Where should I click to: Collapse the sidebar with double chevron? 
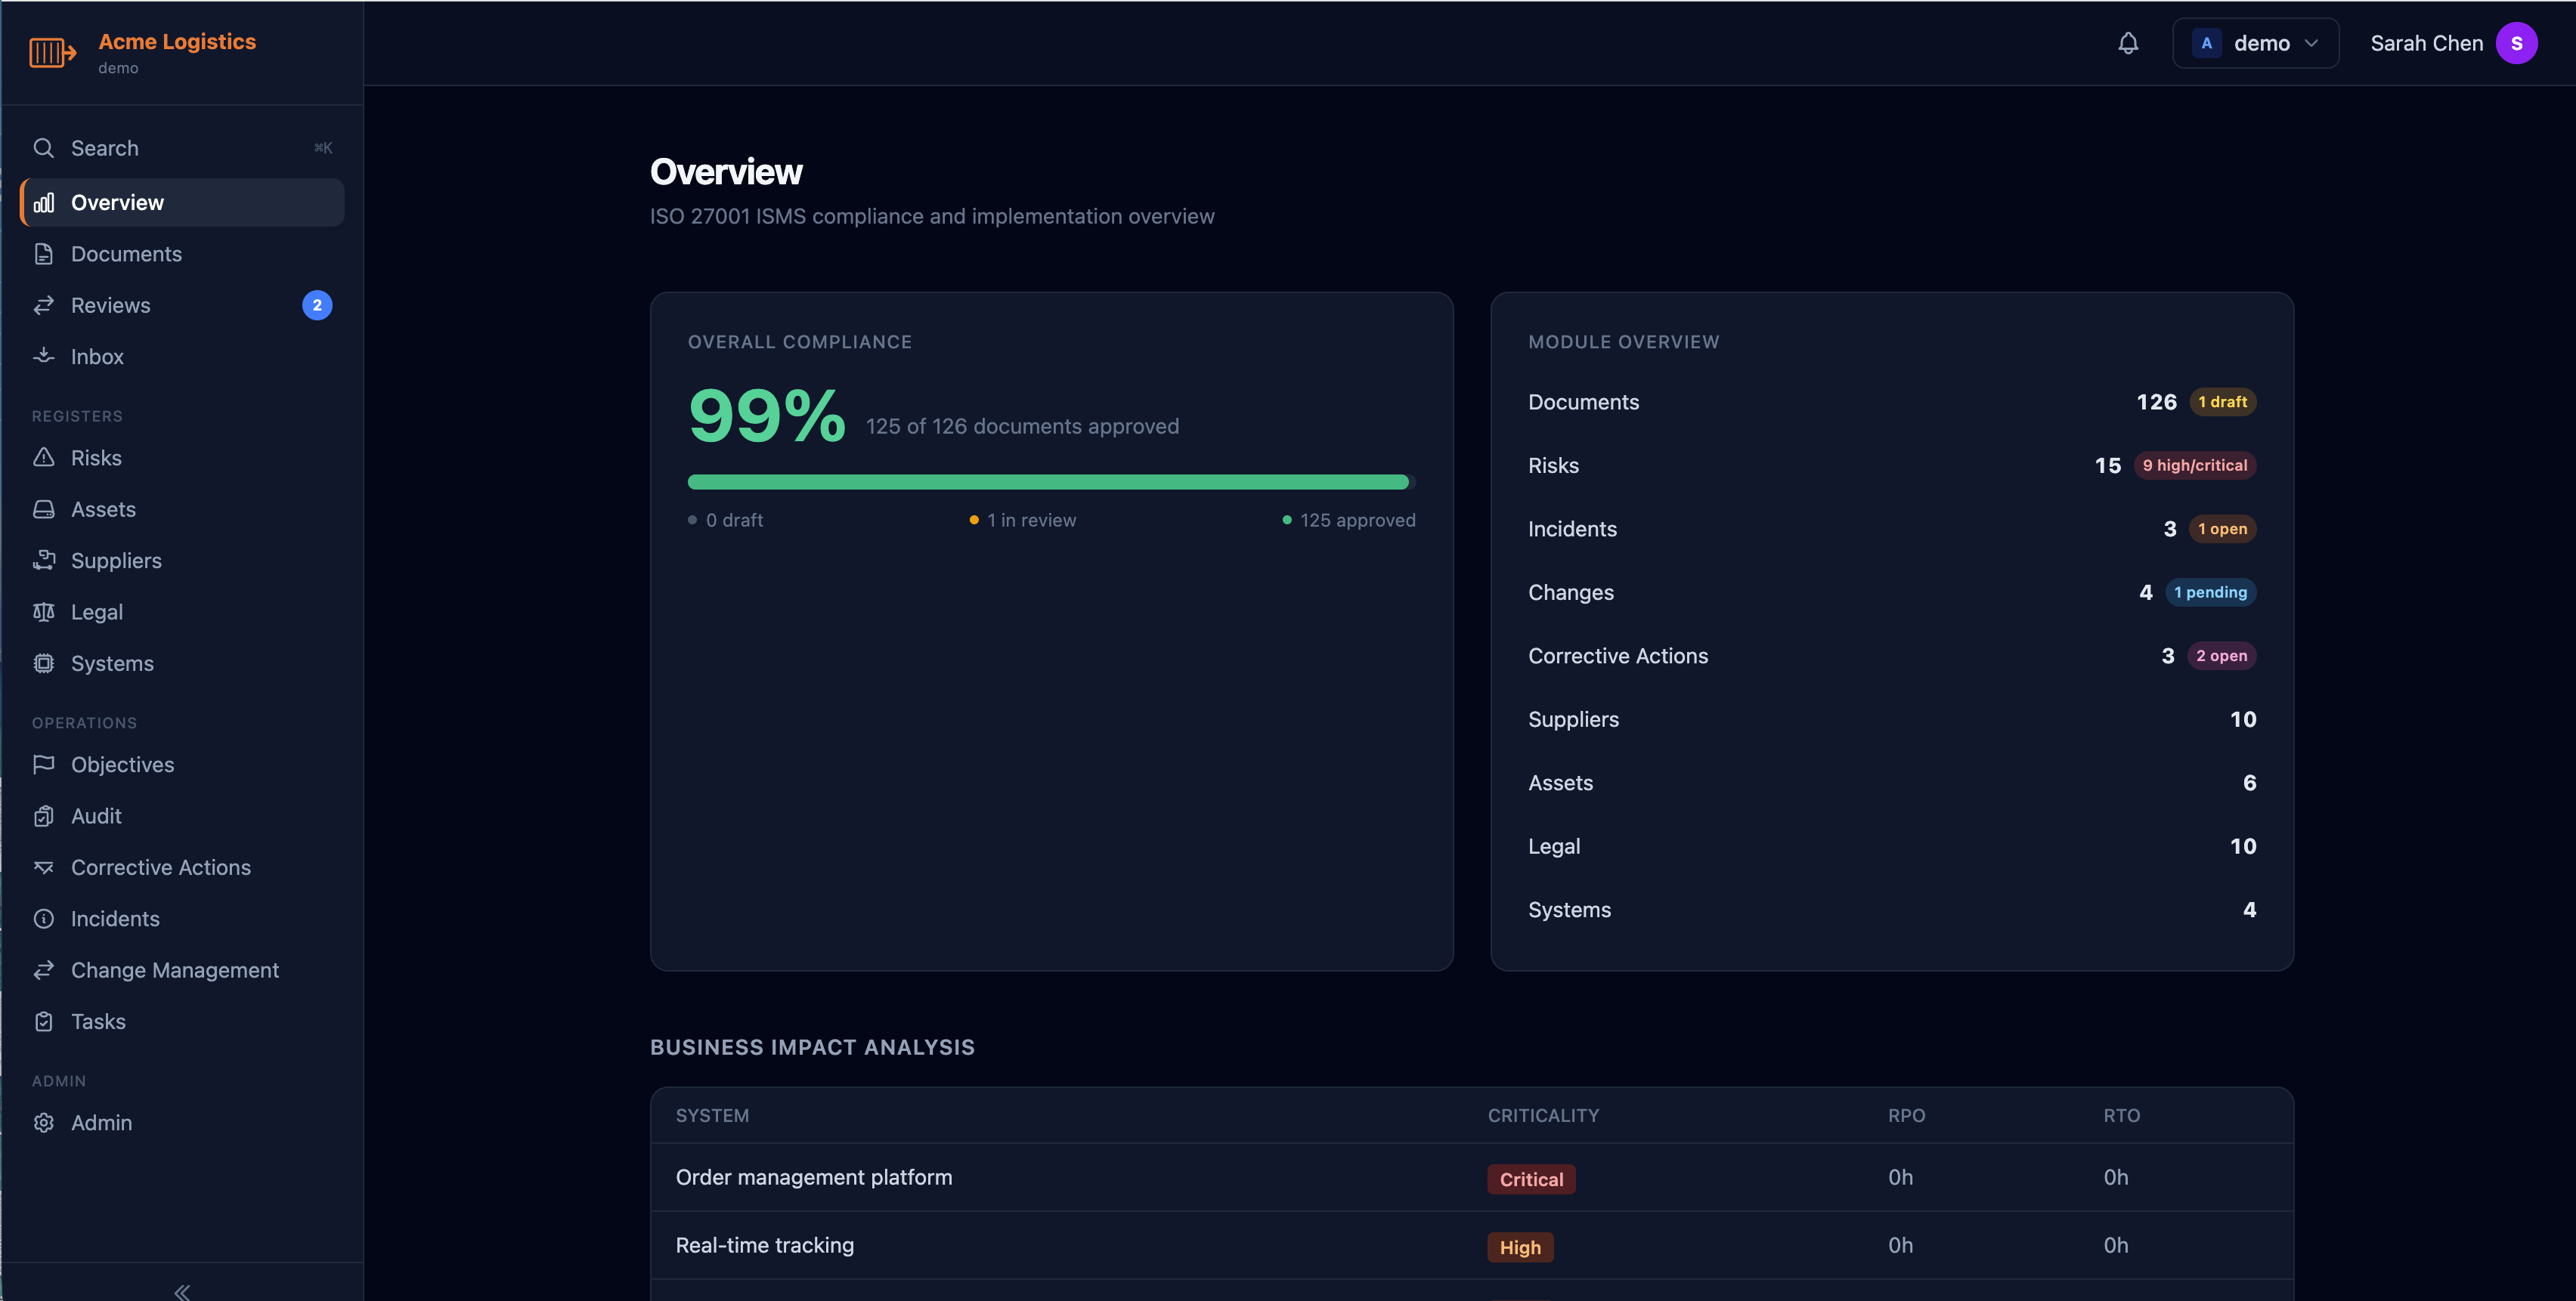tap(182, 1291)
